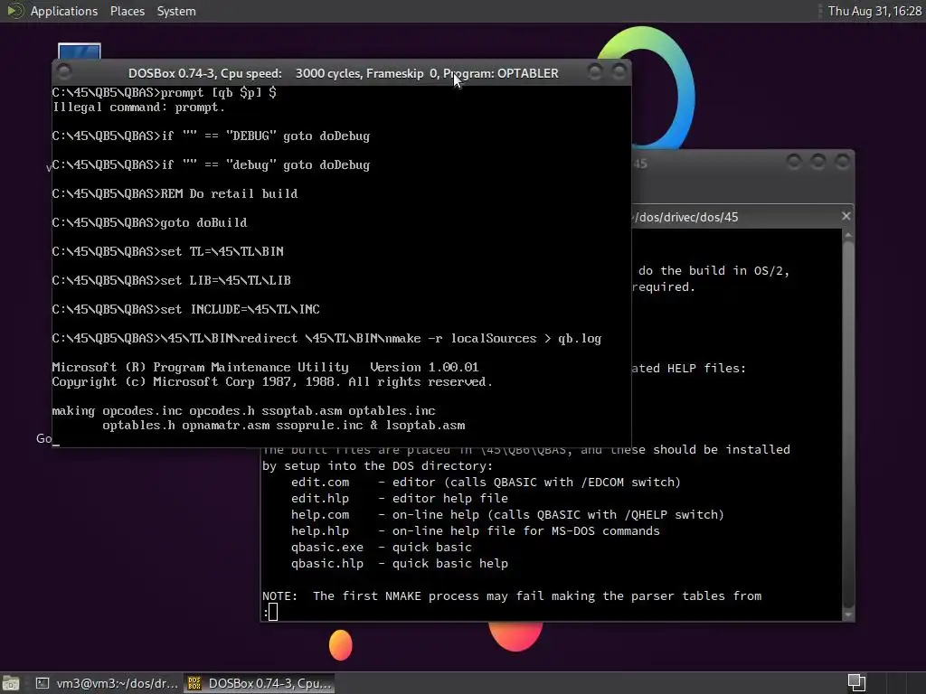Click 'qbasic.hlp' text in terminal
The height and width of the screenshot is (694, 926).
tap(327, 564)
